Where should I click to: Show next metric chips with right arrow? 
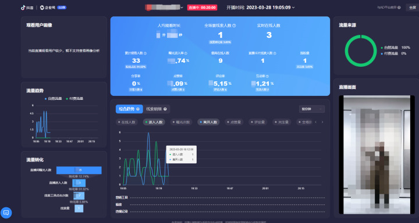322,122
